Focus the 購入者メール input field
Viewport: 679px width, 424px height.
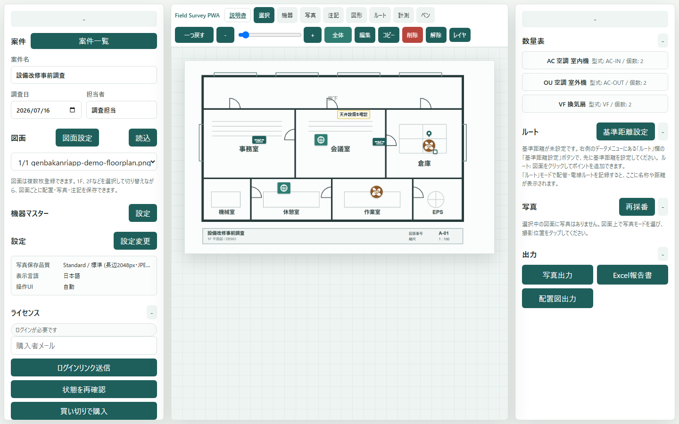pos(84,345)
